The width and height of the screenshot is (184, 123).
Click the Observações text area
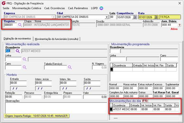pyautogui.click(x=56, y=108)
